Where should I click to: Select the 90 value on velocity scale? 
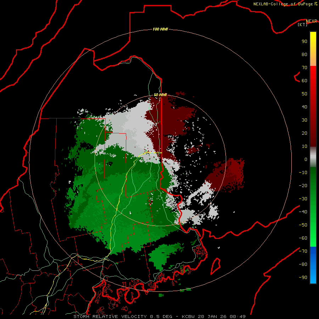point(304,41)
